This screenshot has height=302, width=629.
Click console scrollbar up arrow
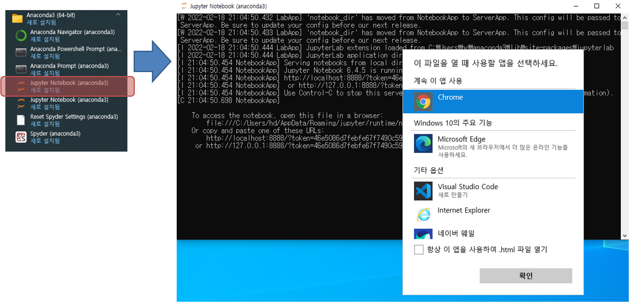coord(625,18)
